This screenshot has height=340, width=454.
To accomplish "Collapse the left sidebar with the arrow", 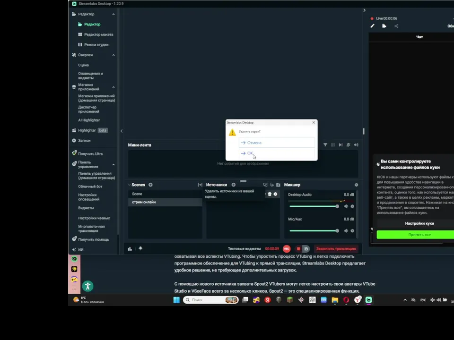I will 122,131.
